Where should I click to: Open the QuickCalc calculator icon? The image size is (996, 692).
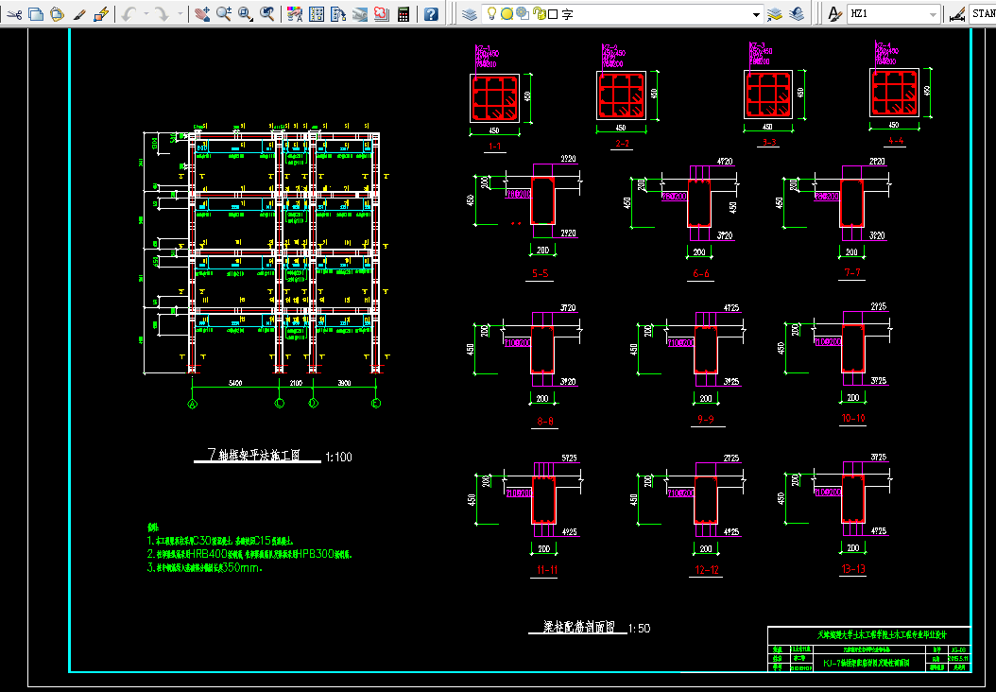click(x=404, y=13)
